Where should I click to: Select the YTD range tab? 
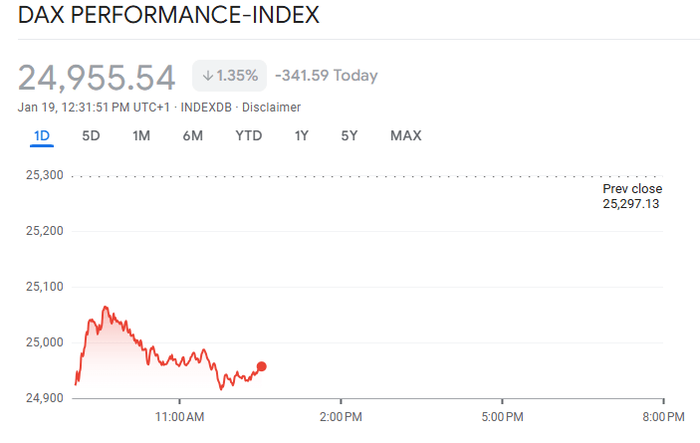click(249, 135)
